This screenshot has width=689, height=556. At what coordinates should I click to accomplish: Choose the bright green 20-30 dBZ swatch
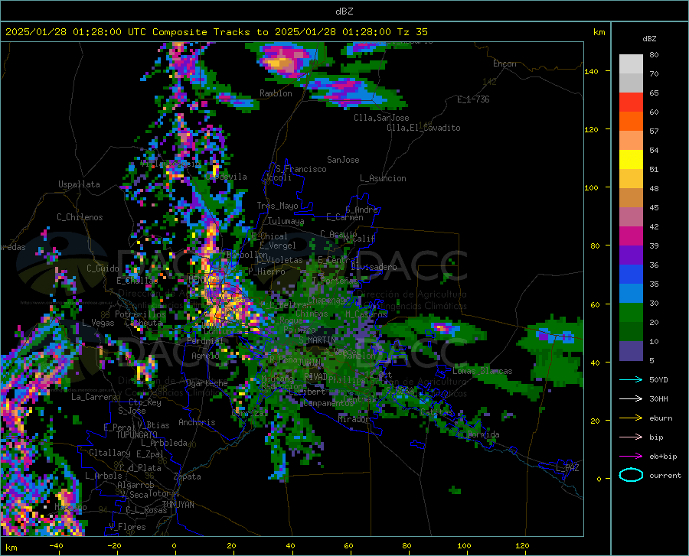(631, 313)
